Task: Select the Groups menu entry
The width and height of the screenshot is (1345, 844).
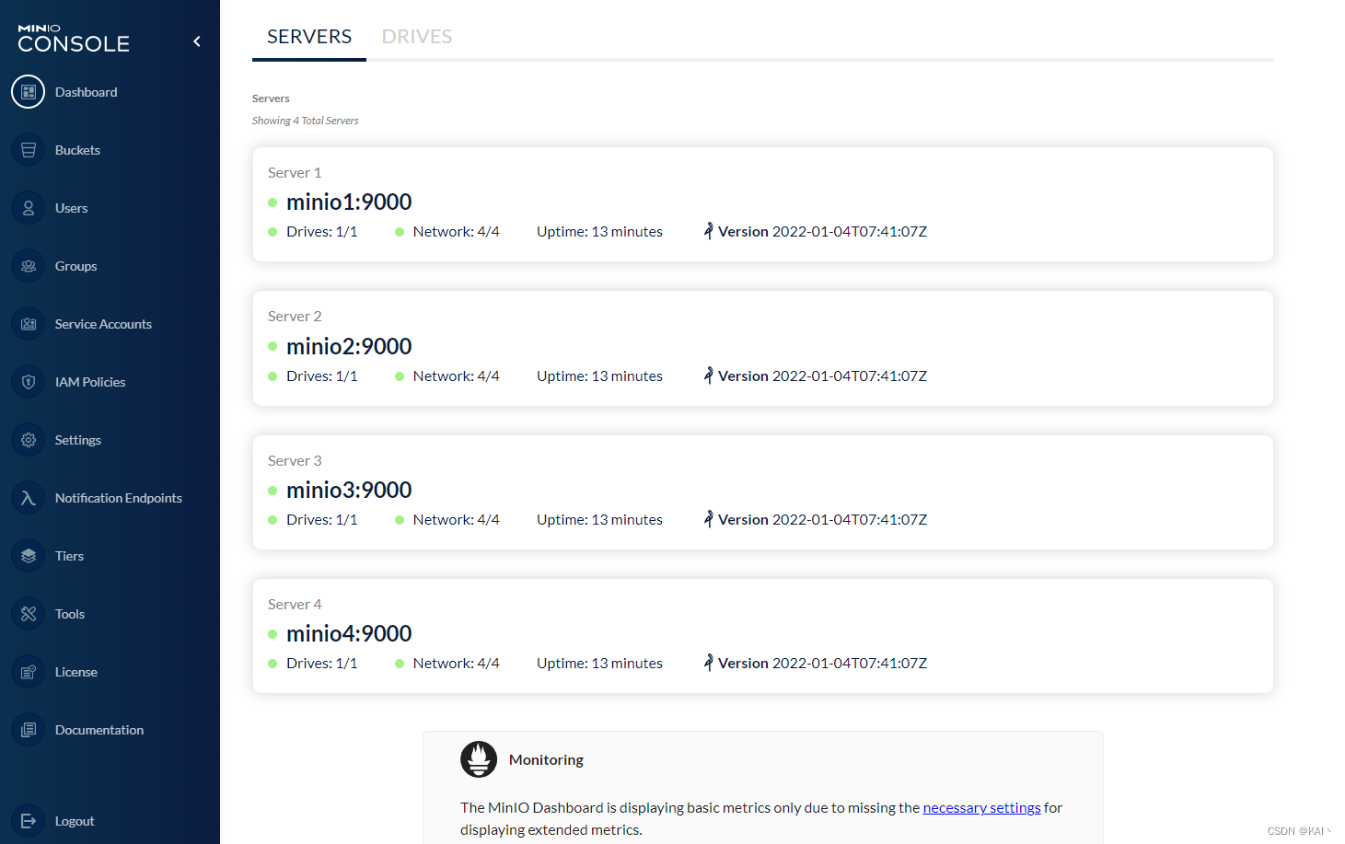Action: (76, 266)
